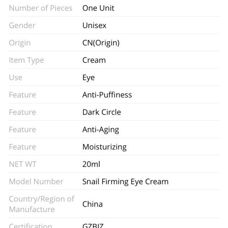The image size is (228, 228).
Task: Click the 'Dark Circle' feature value
Action: point(102,112)
